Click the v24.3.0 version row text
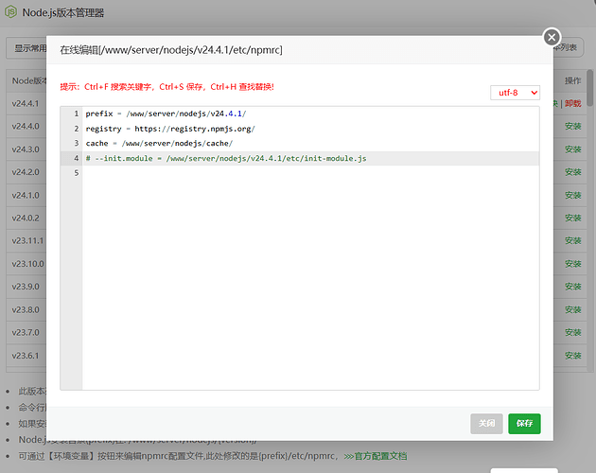The image size is (596, 473). (26, 149)
